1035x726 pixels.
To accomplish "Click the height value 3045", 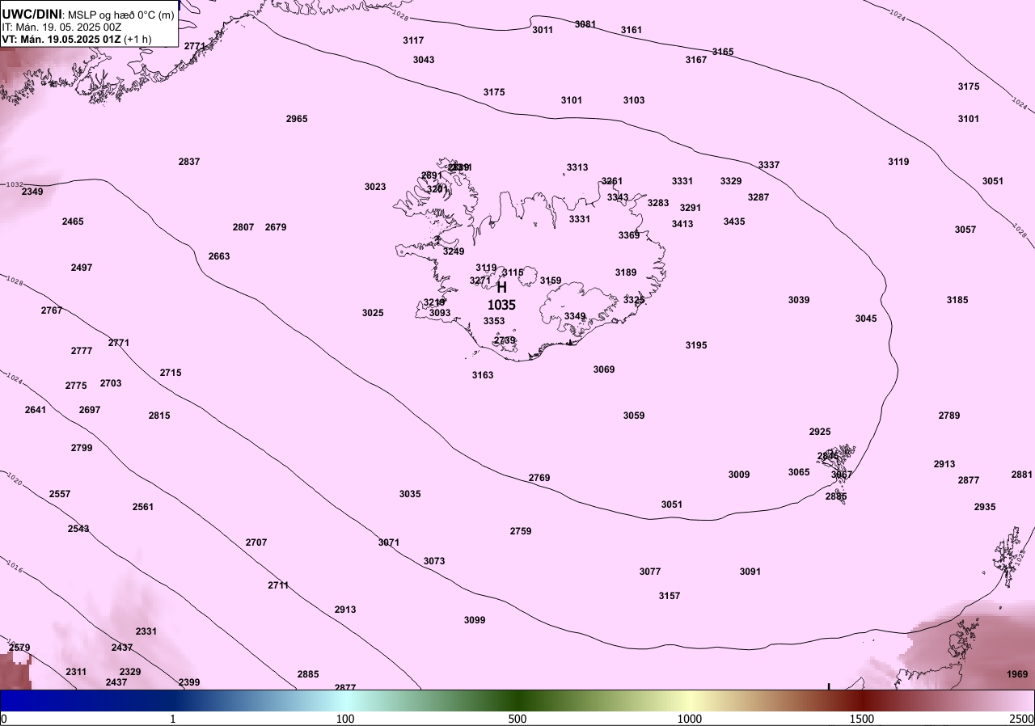I will 866,319.
